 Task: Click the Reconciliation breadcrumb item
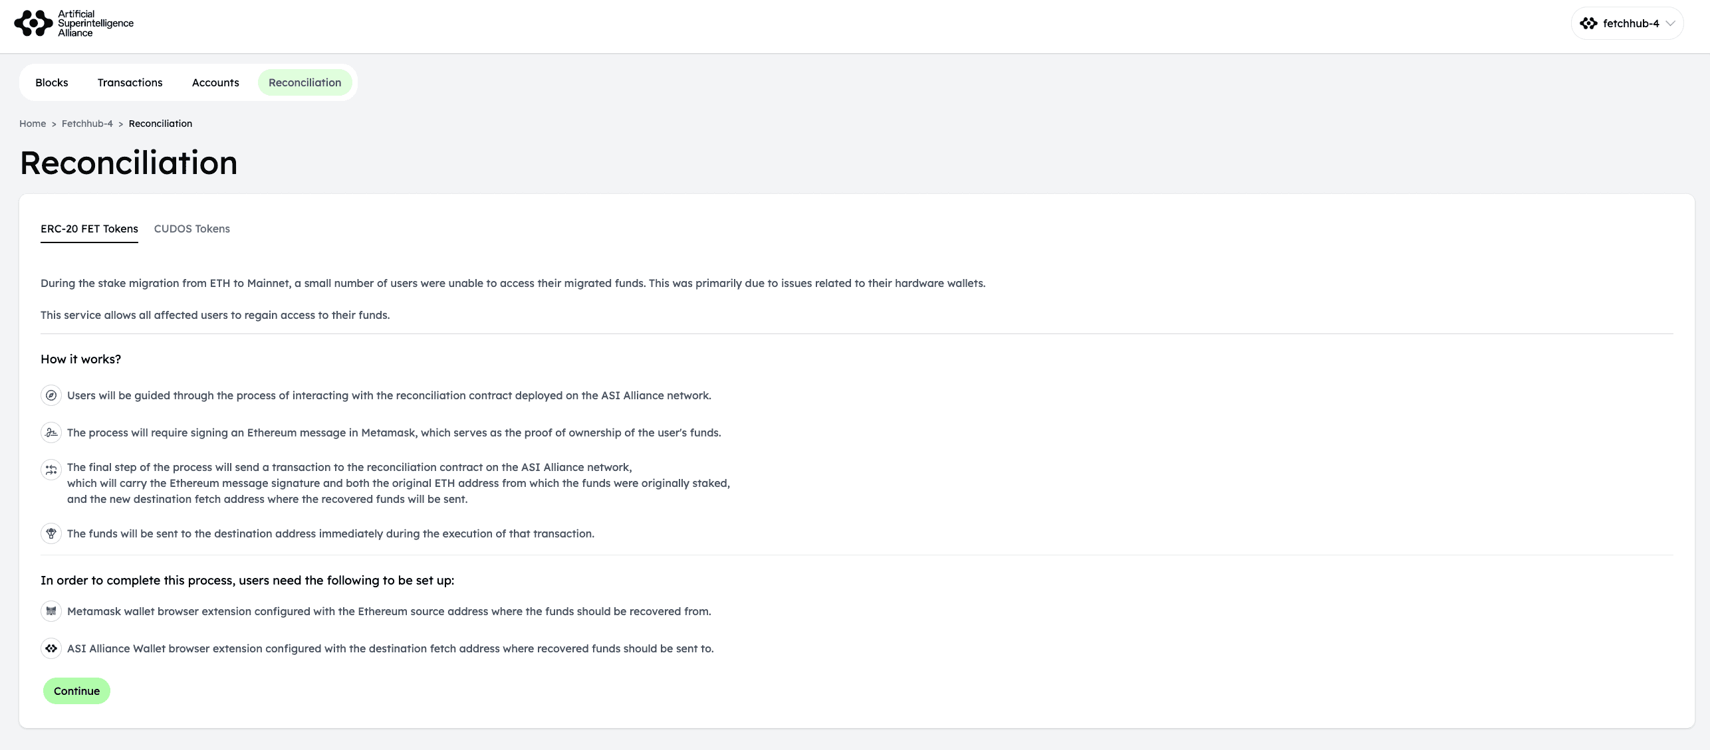[160, 124]
